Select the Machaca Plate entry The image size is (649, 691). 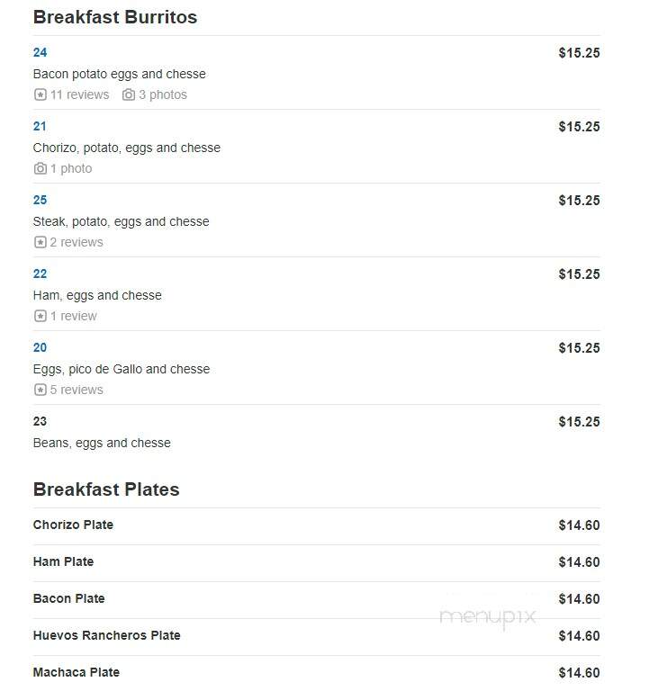click(x=317, y=672)
